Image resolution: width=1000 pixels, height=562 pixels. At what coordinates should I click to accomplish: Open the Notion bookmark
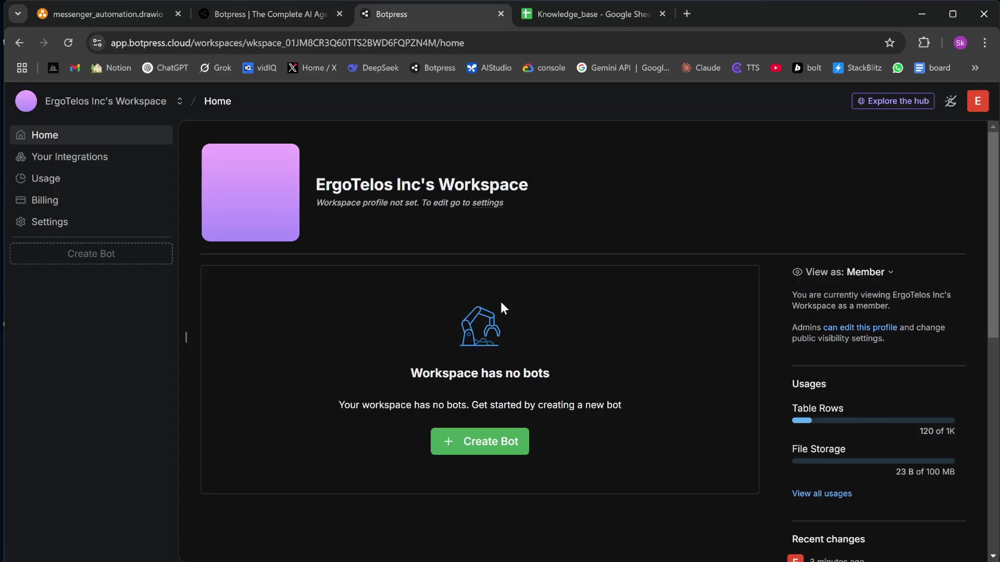[x=111, y=68]
